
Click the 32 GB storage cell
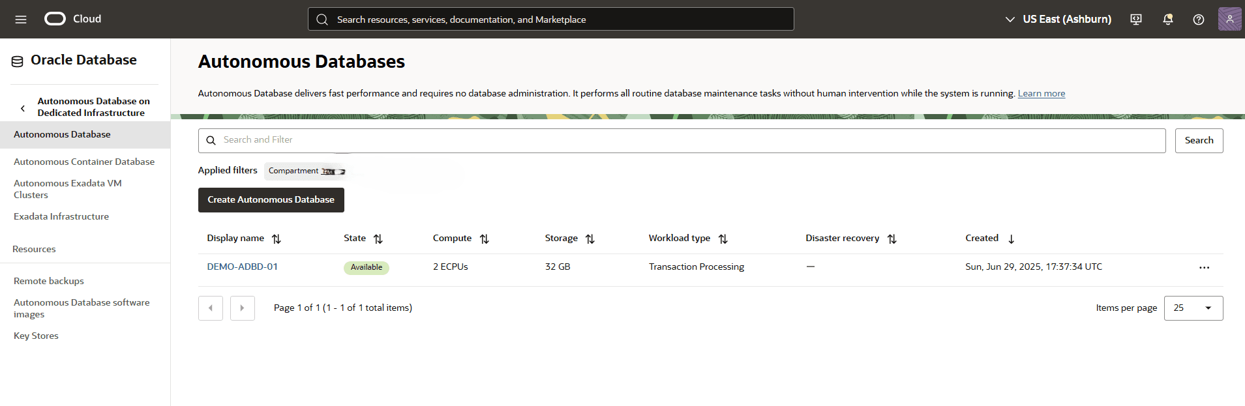coord(558,267)
